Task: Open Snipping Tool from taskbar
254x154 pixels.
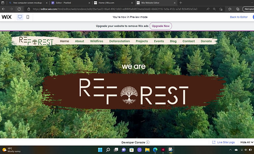Action: pyautogui.click(x=171, y=150)
